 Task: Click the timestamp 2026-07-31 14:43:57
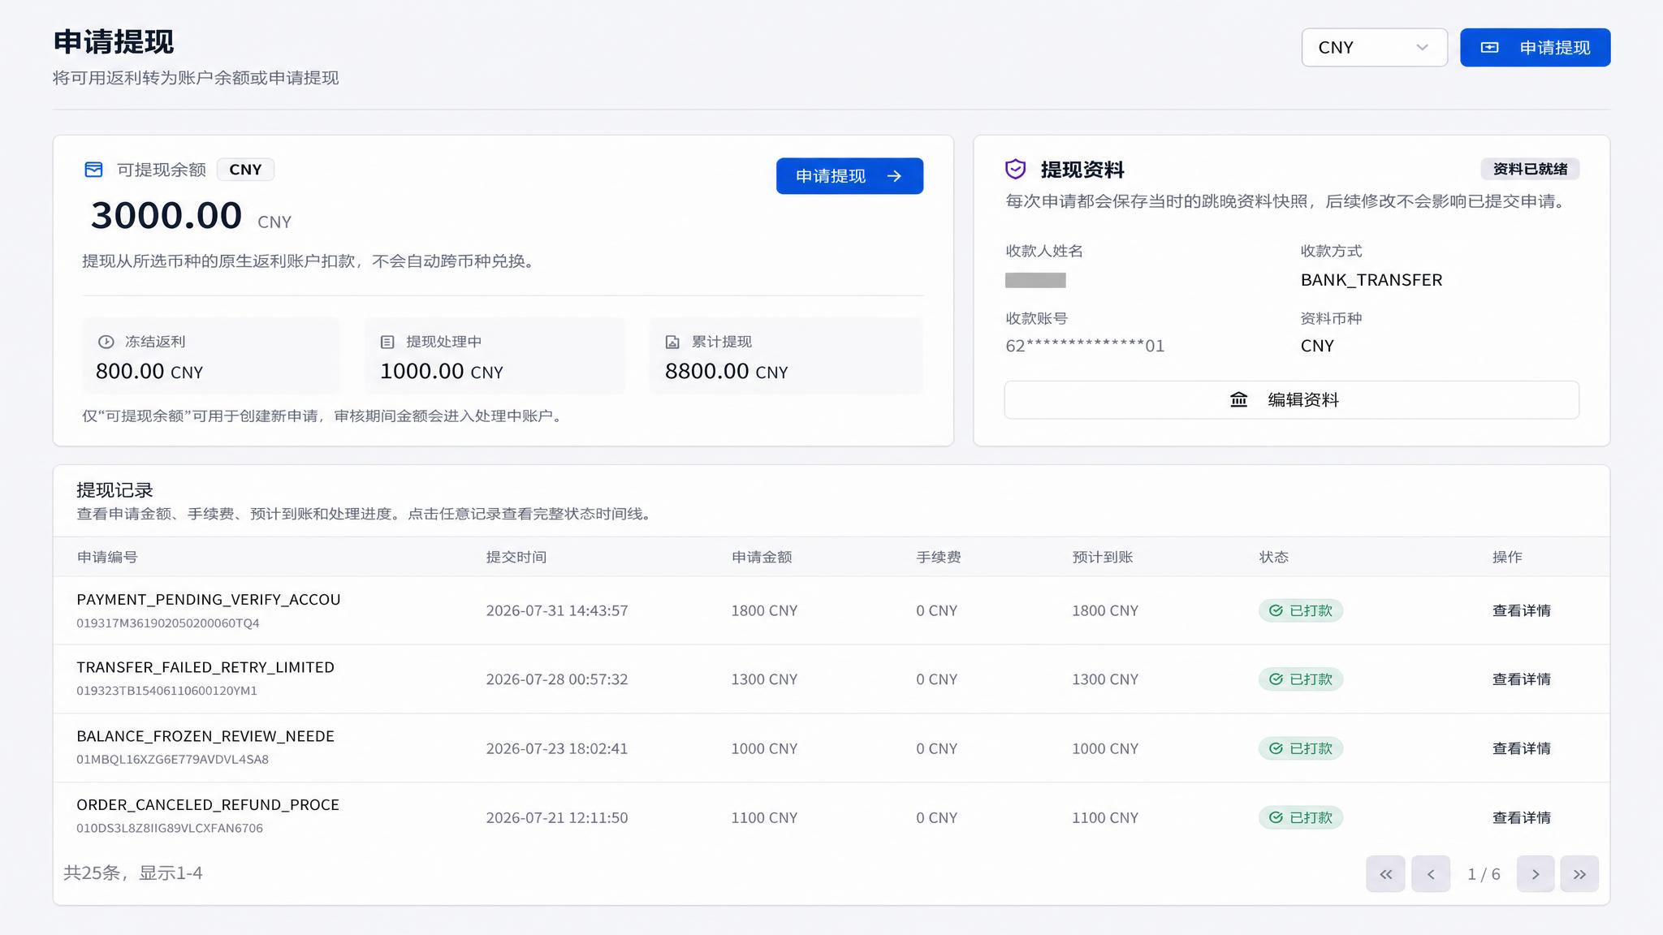coord(557,610)
